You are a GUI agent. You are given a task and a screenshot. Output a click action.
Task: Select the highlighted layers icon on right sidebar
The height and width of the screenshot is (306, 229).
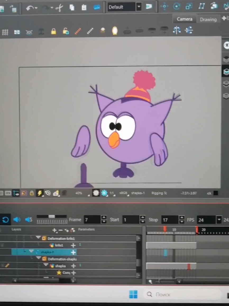point(226,72)
